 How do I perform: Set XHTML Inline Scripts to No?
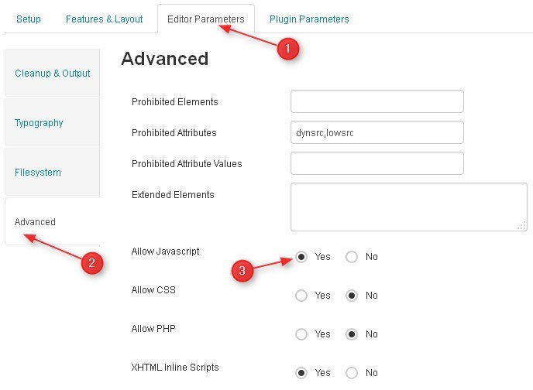pos(352,373)
